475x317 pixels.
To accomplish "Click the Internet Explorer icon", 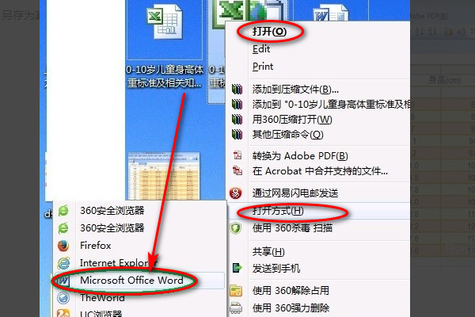I will 63,263.
